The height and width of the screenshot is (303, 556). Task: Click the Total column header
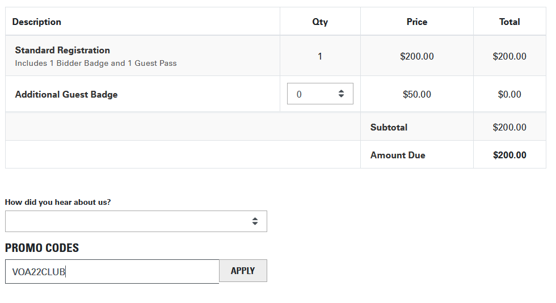click(509, 22)
